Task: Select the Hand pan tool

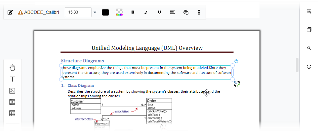Action: tap(13, 68)
